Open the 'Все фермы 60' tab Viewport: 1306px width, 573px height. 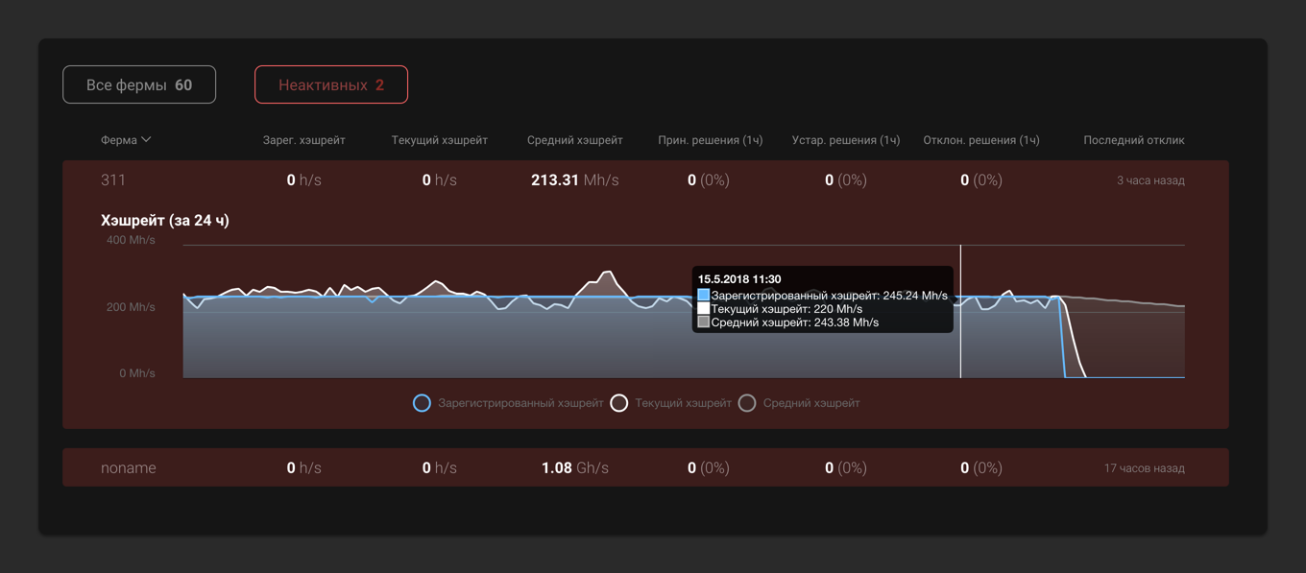coord(139,84)
